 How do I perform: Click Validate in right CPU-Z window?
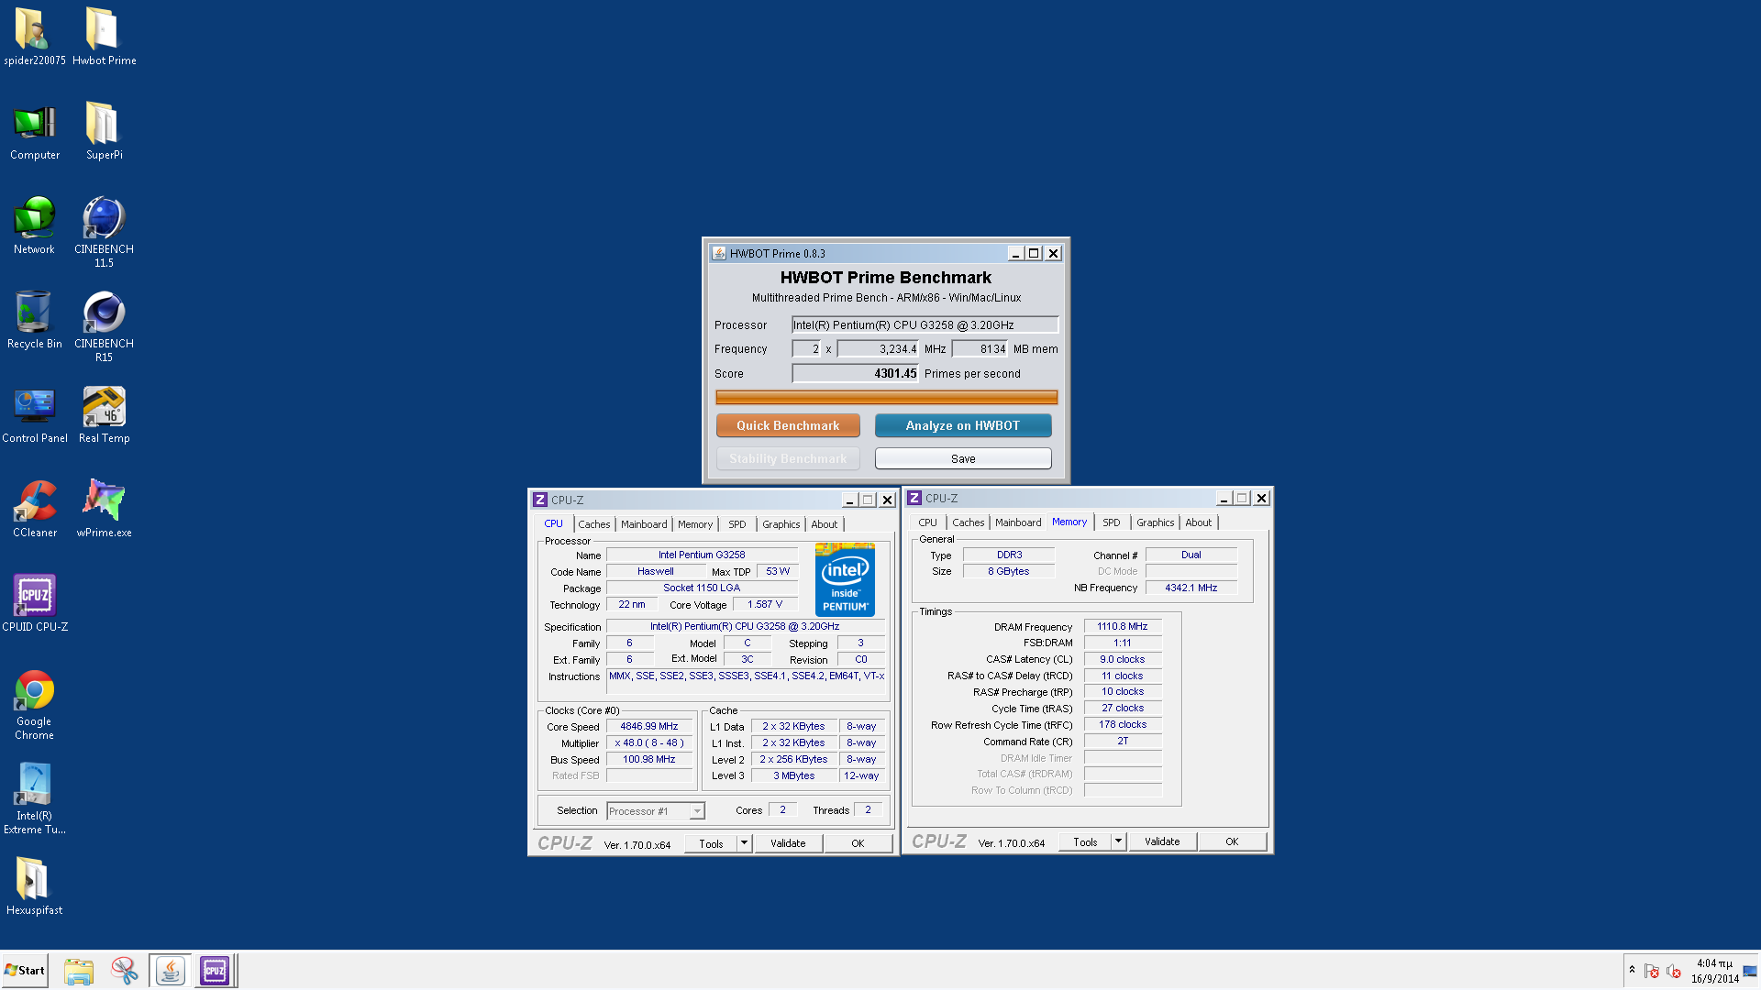pyautogui.click(x=1162, y=841)
